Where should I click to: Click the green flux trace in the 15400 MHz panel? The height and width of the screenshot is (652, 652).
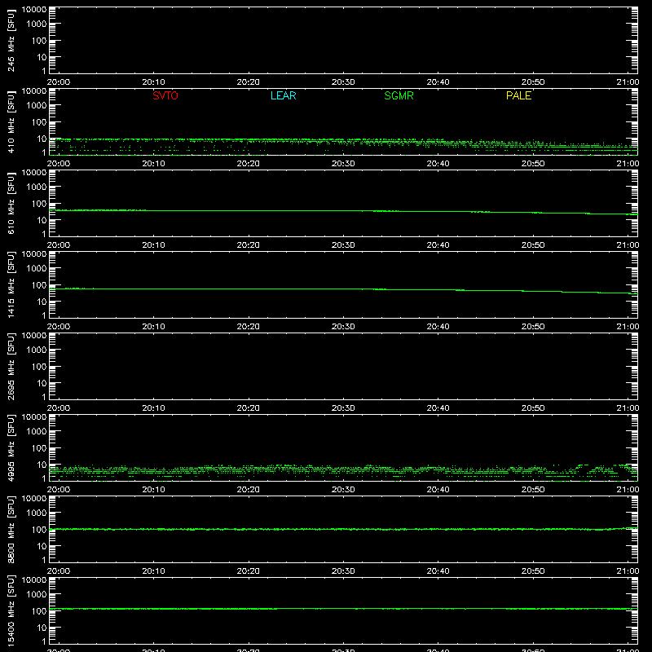coord(343,609)
